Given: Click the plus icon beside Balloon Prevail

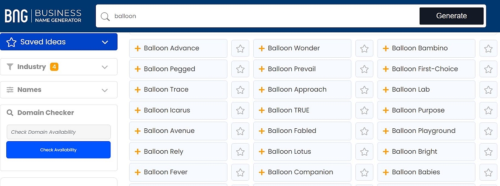Looking at the screenshot, I should (262, 69).
